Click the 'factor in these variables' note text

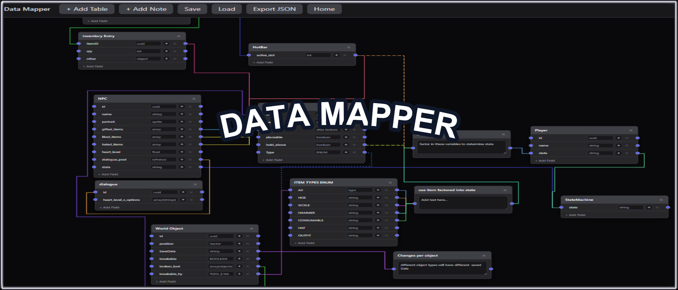(x=461, y=147)
